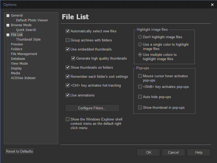Choose single color highlight radio button
This screenshot has height=163, width=217.
point(140,45)
